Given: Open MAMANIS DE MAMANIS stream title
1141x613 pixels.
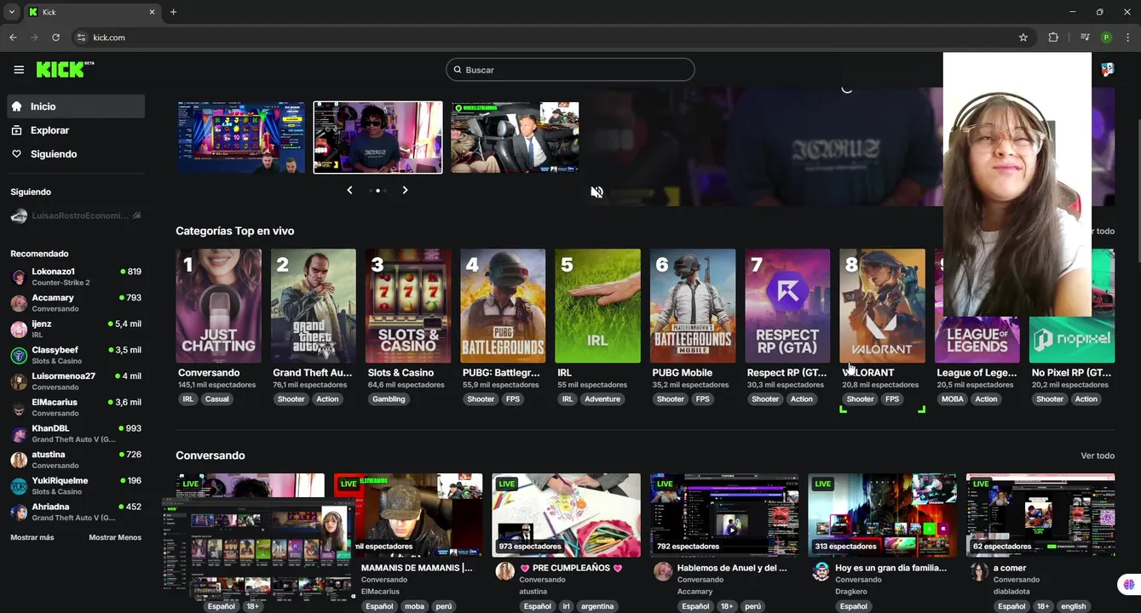Looking at the screenshot, I should click(x=417, y=568).
